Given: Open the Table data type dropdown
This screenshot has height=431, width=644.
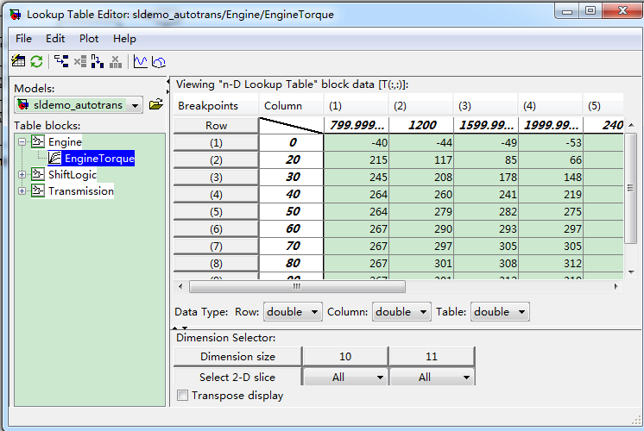Looking at the screenshot, I should pos(500,312).
